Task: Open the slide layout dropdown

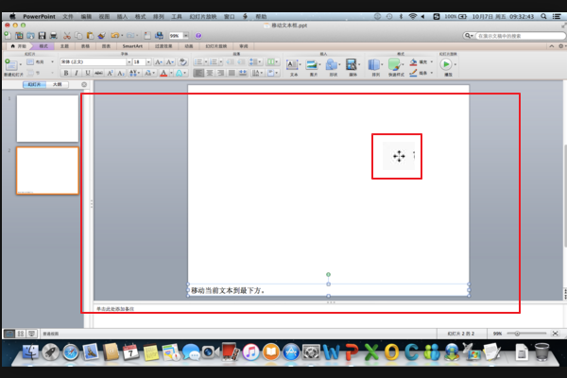Action: pos(41,61)
